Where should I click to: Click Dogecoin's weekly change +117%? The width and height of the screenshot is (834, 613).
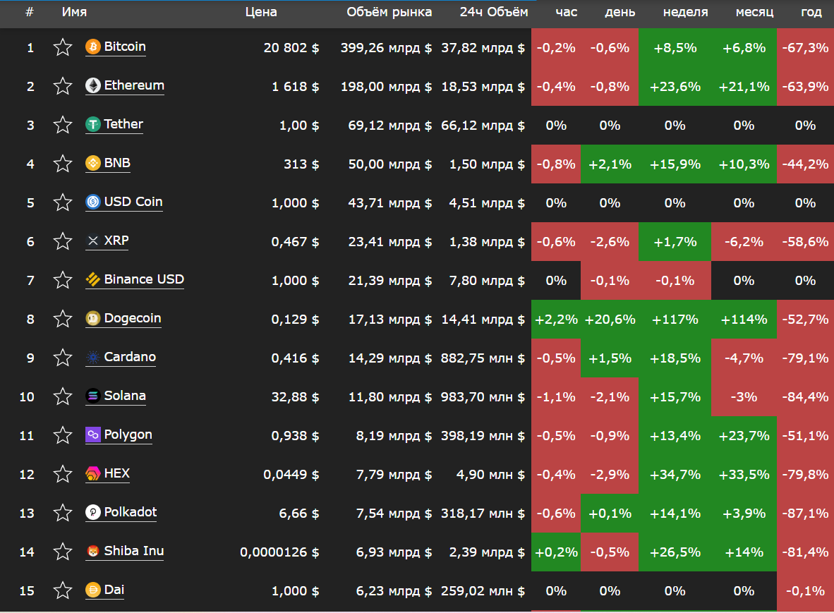[x=675, y=320]
